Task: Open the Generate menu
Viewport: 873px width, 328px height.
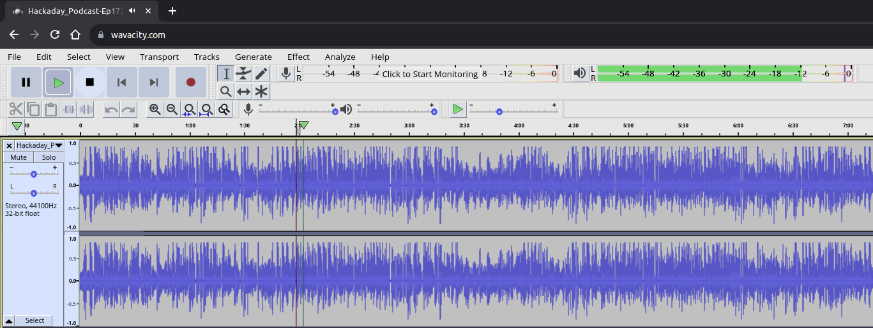Action: (x=253, y=57)
